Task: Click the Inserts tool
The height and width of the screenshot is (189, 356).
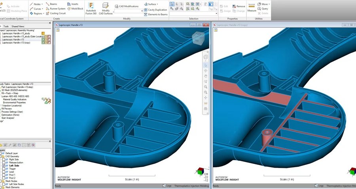Action: 73,4
